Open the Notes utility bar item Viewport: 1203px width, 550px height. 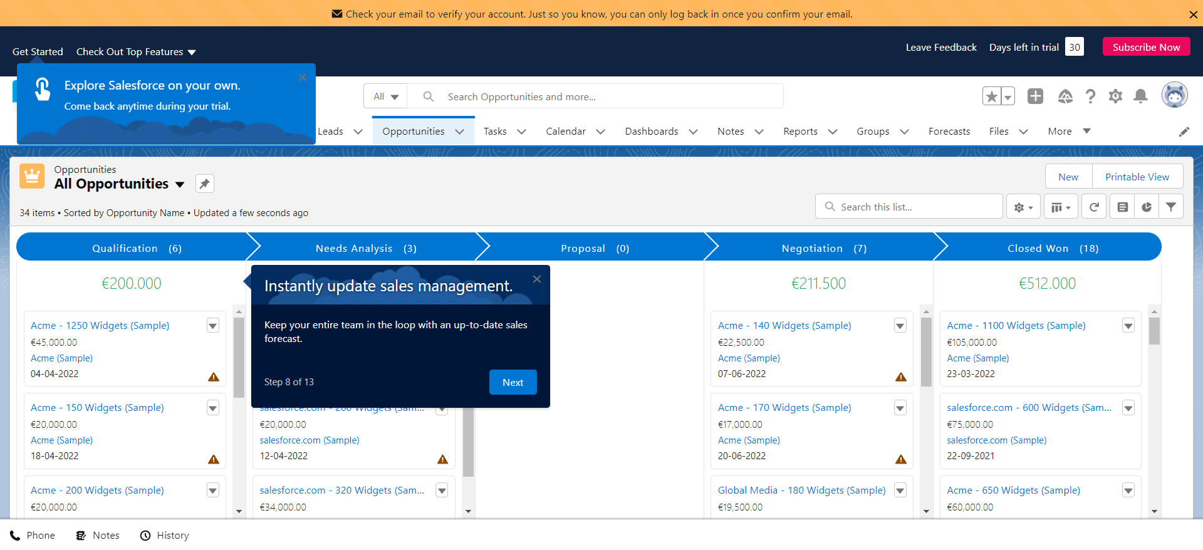pyautogui.click(x=98, y=536)
